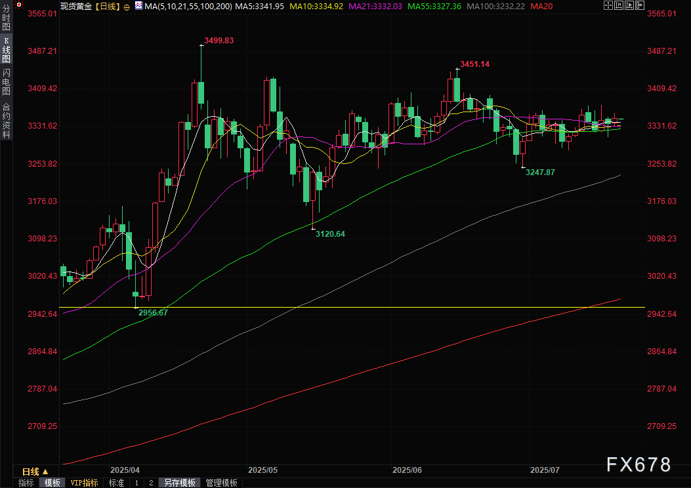Click the circle icon beside 日线 title

click(127, 7)
